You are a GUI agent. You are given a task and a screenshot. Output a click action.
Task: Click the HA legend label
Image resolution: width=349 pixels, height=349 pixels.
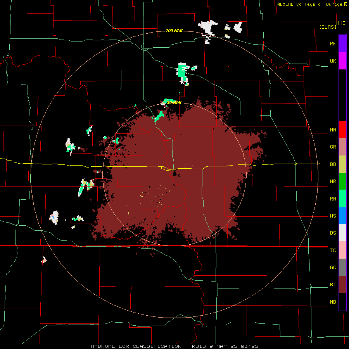coord(333,130)
